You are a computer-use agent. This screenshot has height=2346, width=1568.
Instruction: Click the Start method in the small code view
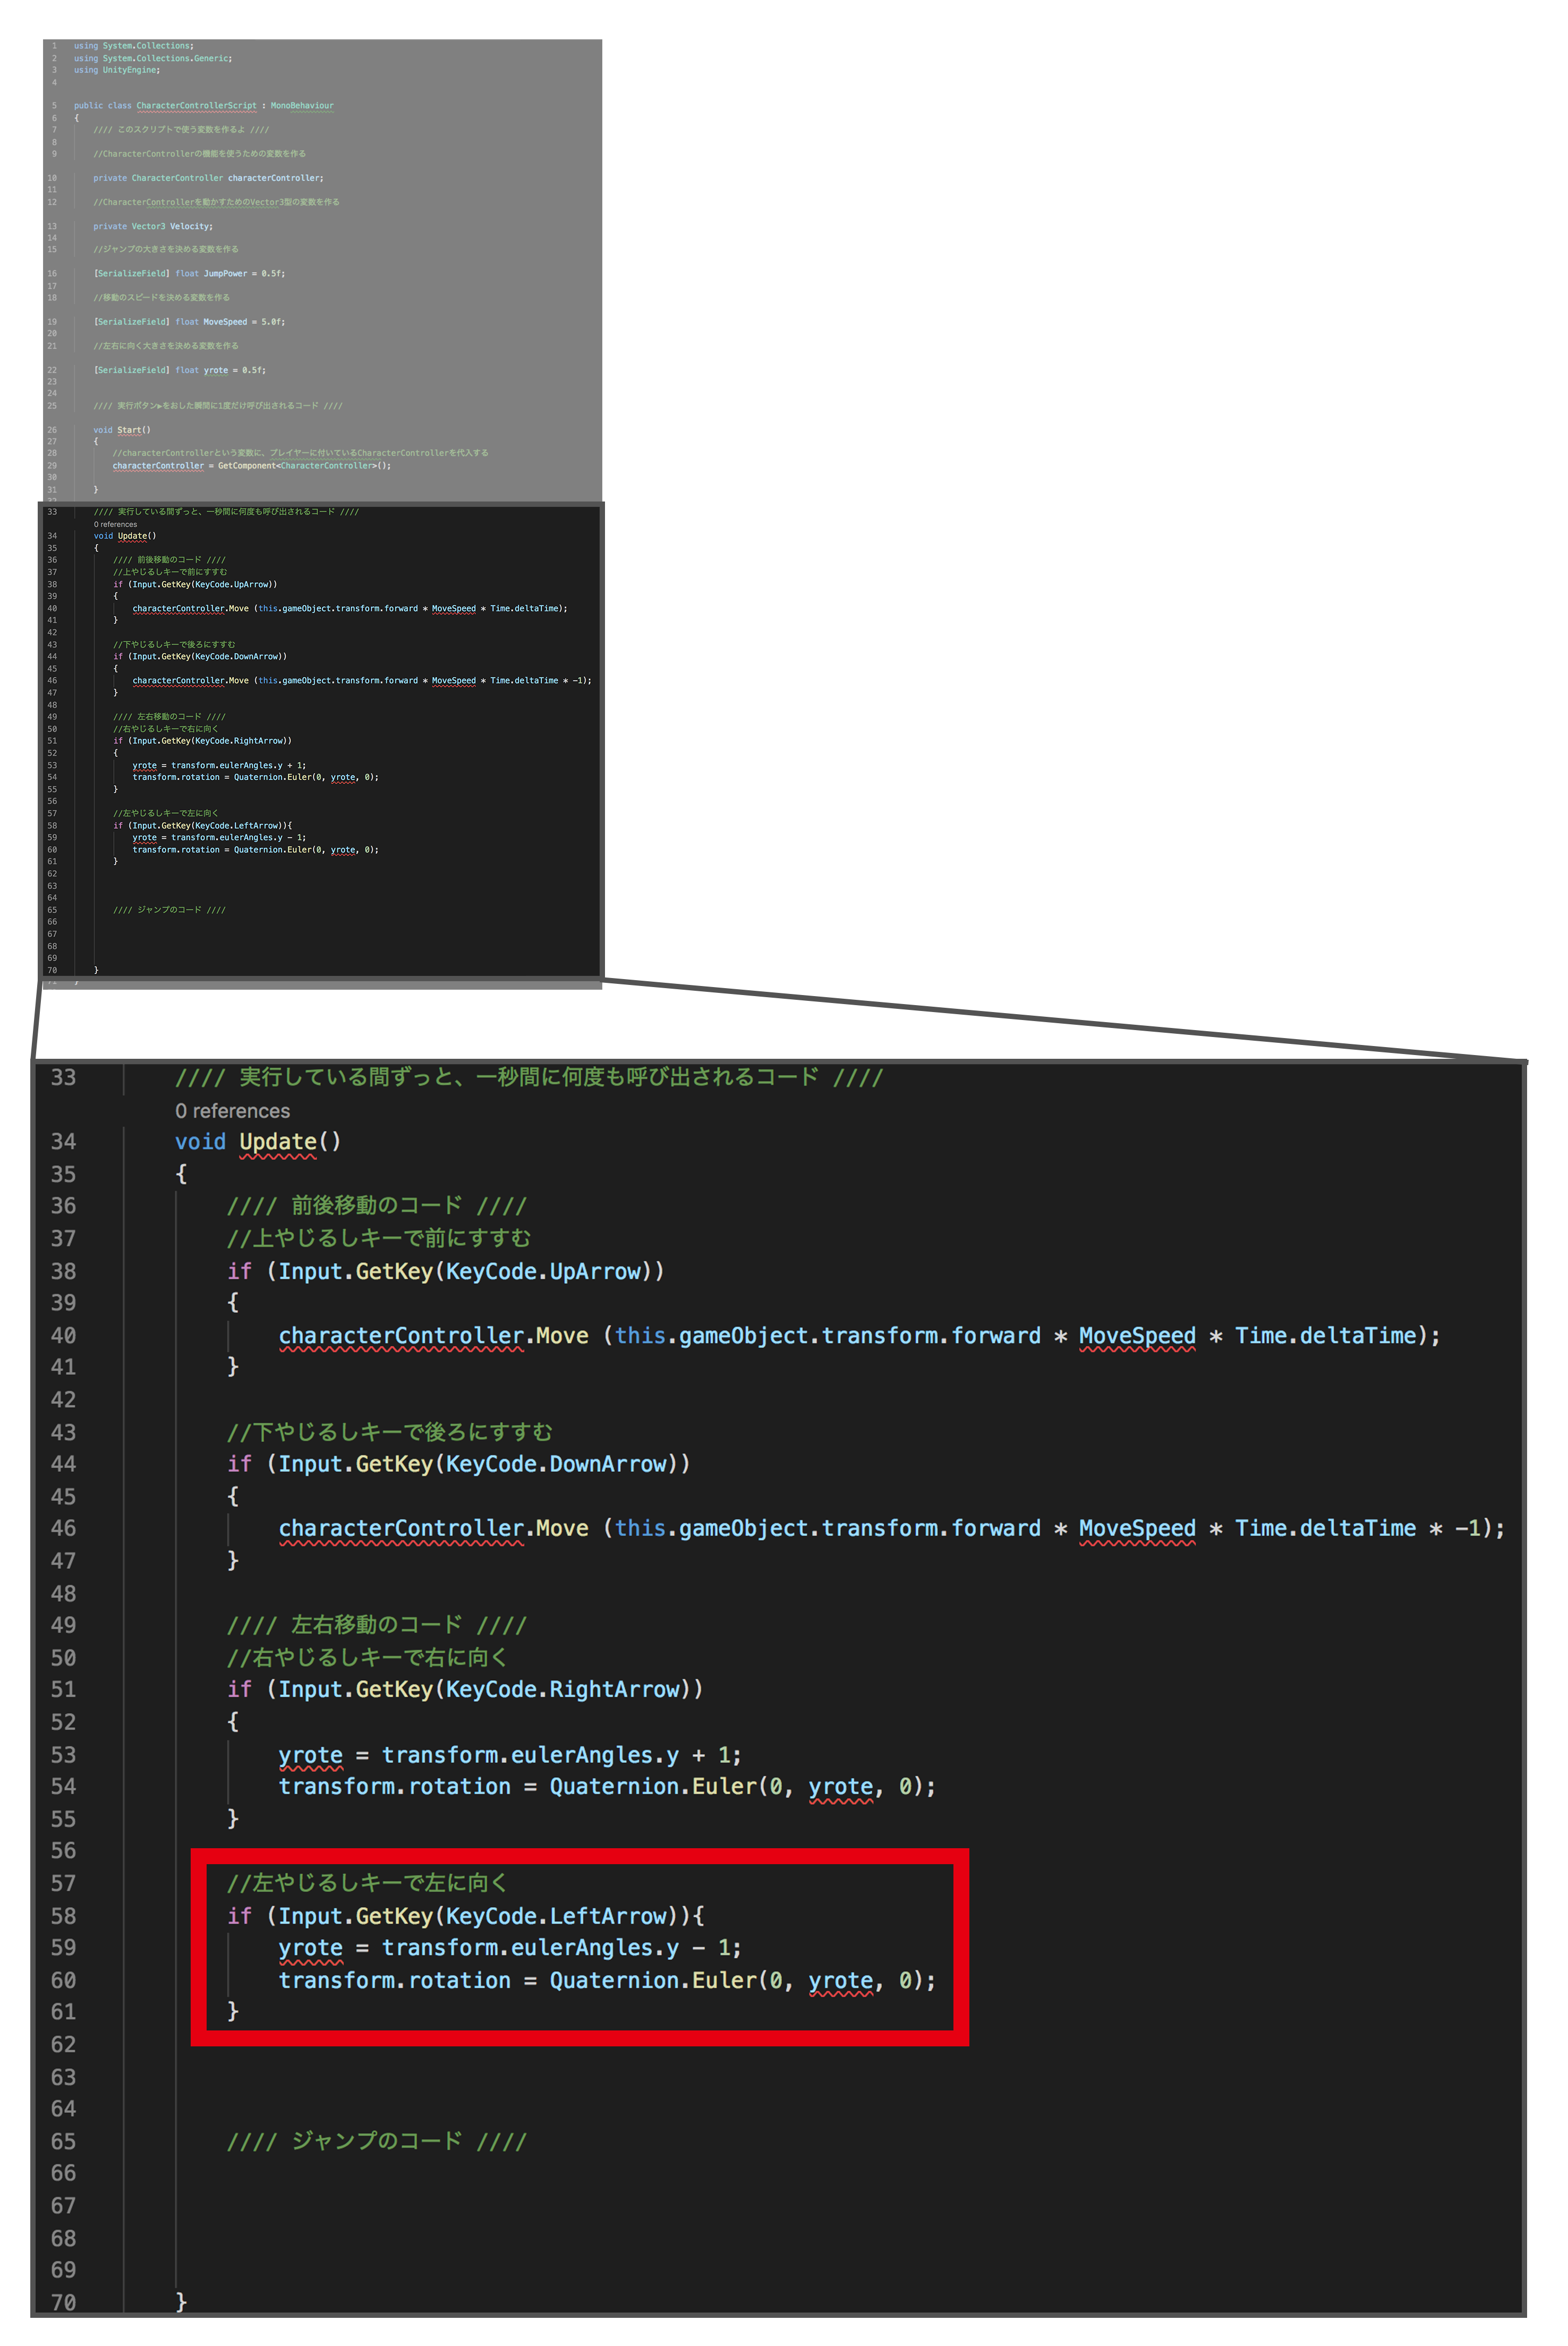coord(130,430)
